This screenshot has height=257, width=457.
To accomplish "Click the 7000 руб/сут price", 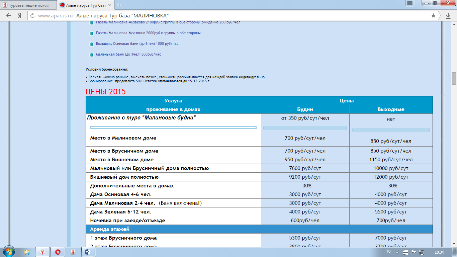I will 391,238.
